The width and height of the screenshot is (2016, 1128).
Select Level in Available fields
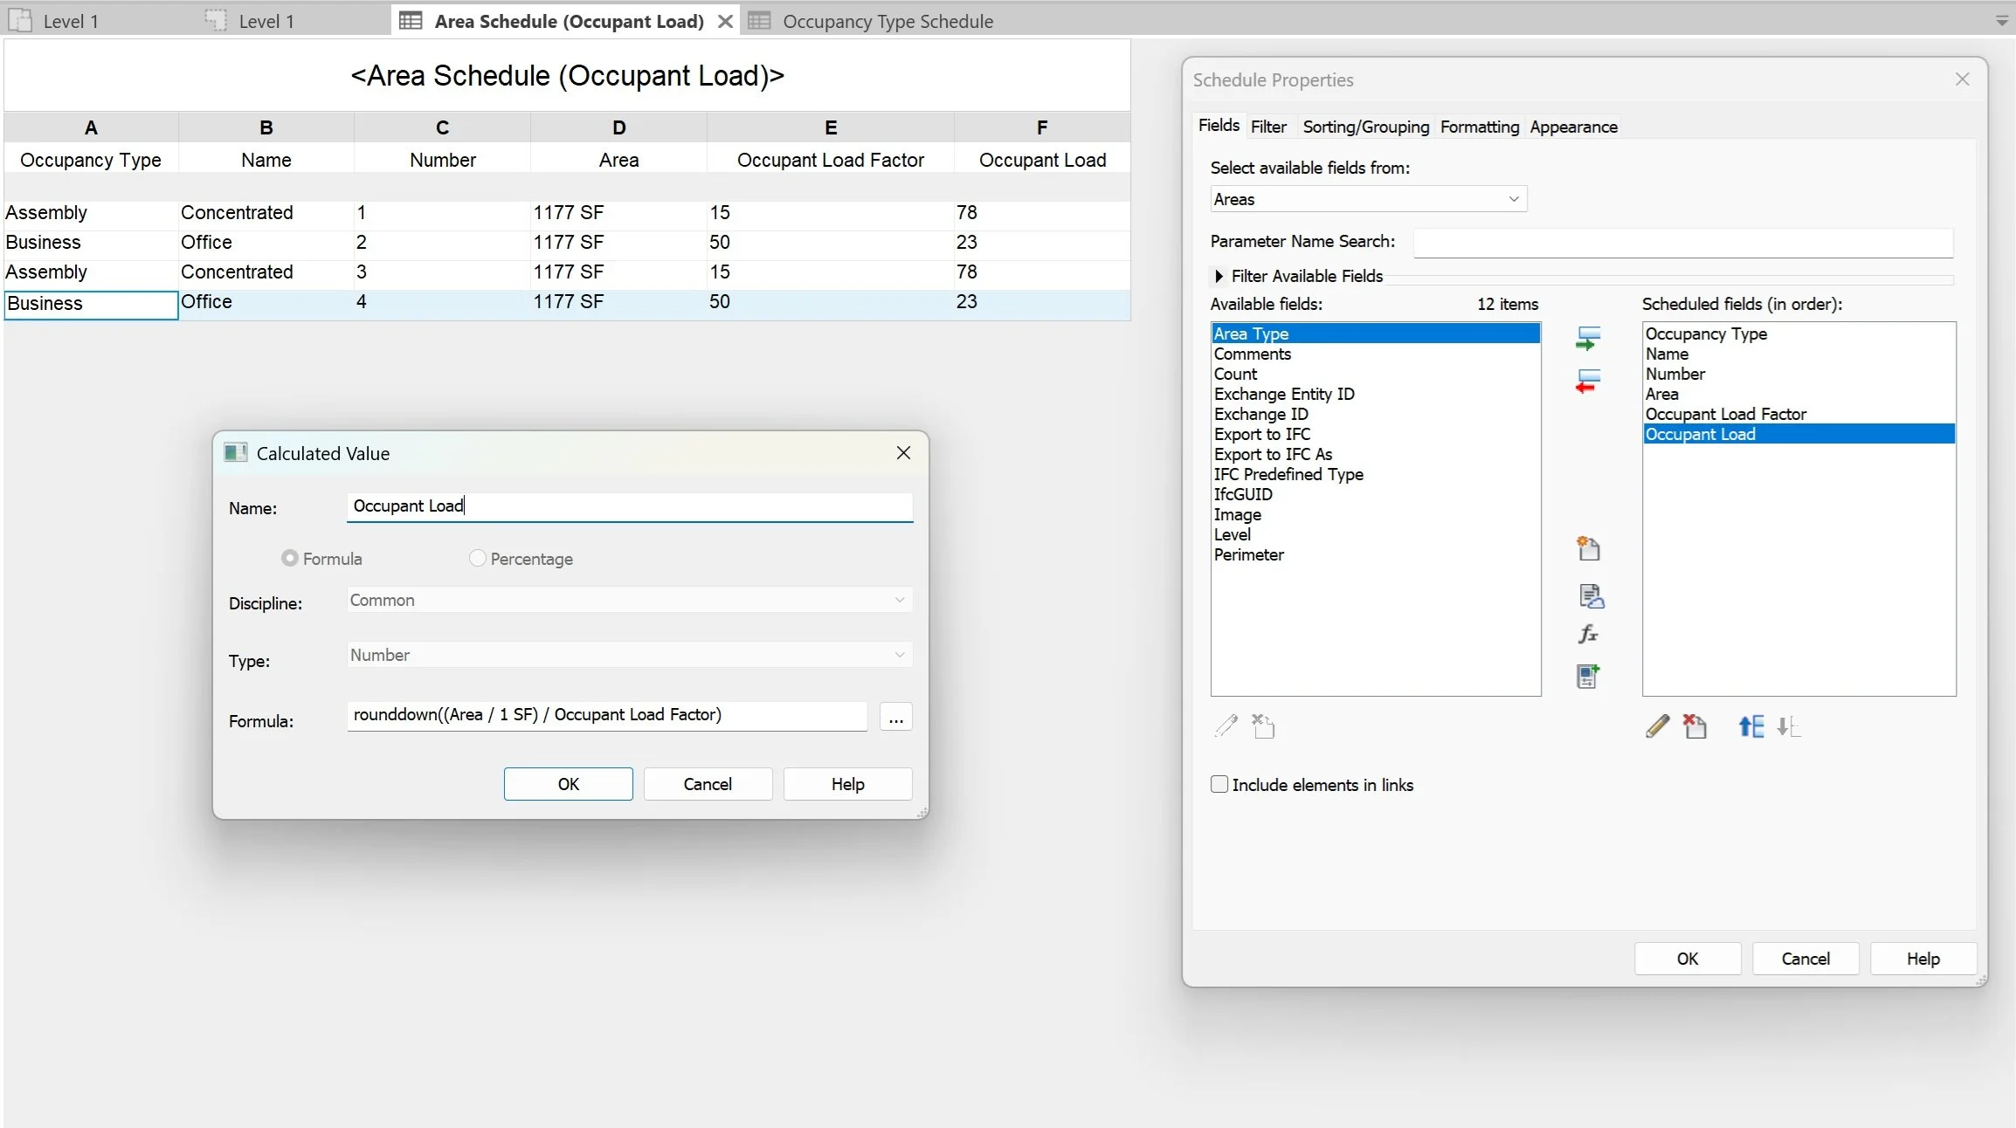1375,534
